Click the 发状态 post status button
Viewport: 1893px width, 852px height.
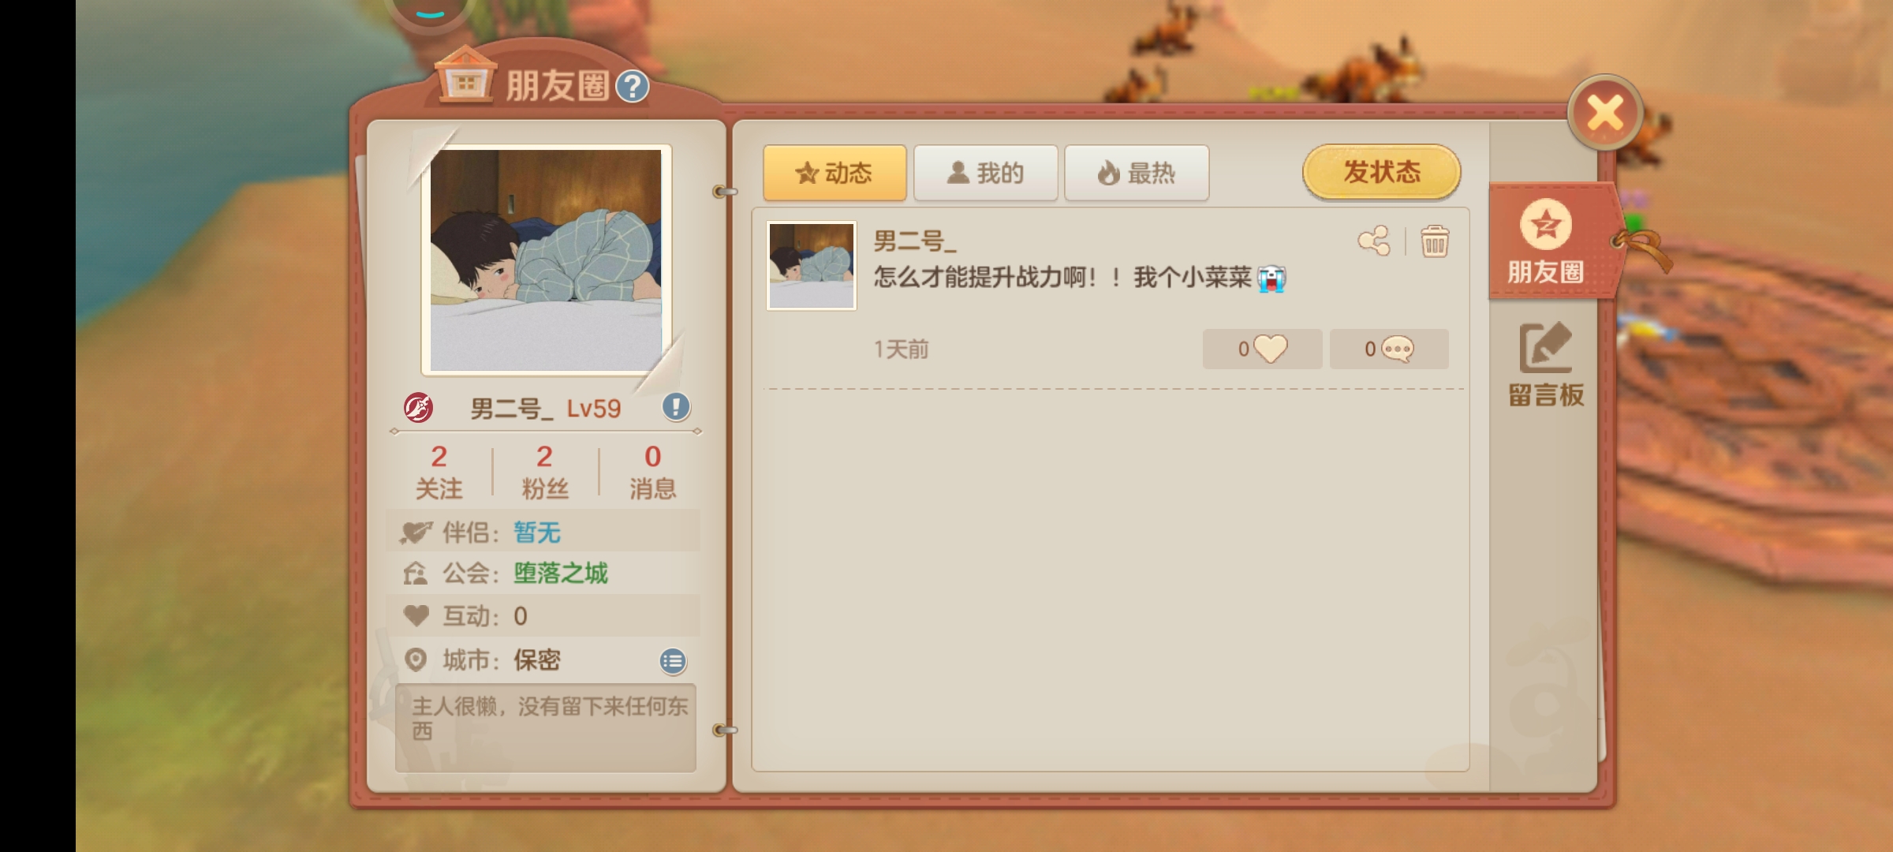[x=1382, y=171]
